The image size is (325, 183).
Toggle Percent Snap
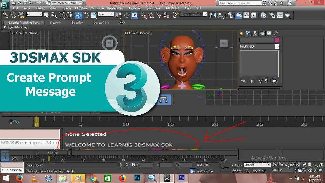[x=159, y=15]
